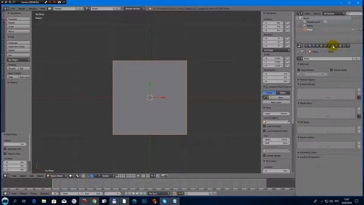Open the Blender Render engine dropdown

tap(134, 9)
